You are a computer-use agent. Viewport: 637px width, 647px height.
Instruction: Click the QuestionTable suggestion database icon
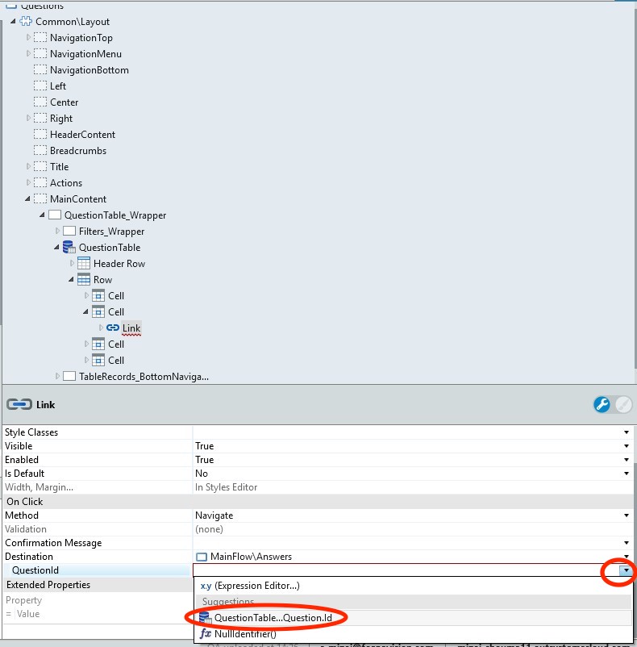(x=206, y=618)
